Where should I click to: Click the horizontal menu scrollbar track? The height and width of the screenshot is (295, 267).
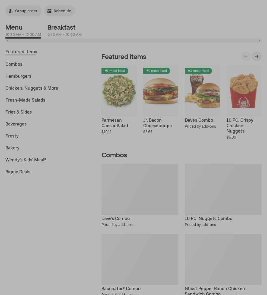133,41
